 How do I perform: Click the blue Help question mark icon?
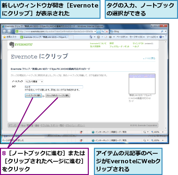161,37
